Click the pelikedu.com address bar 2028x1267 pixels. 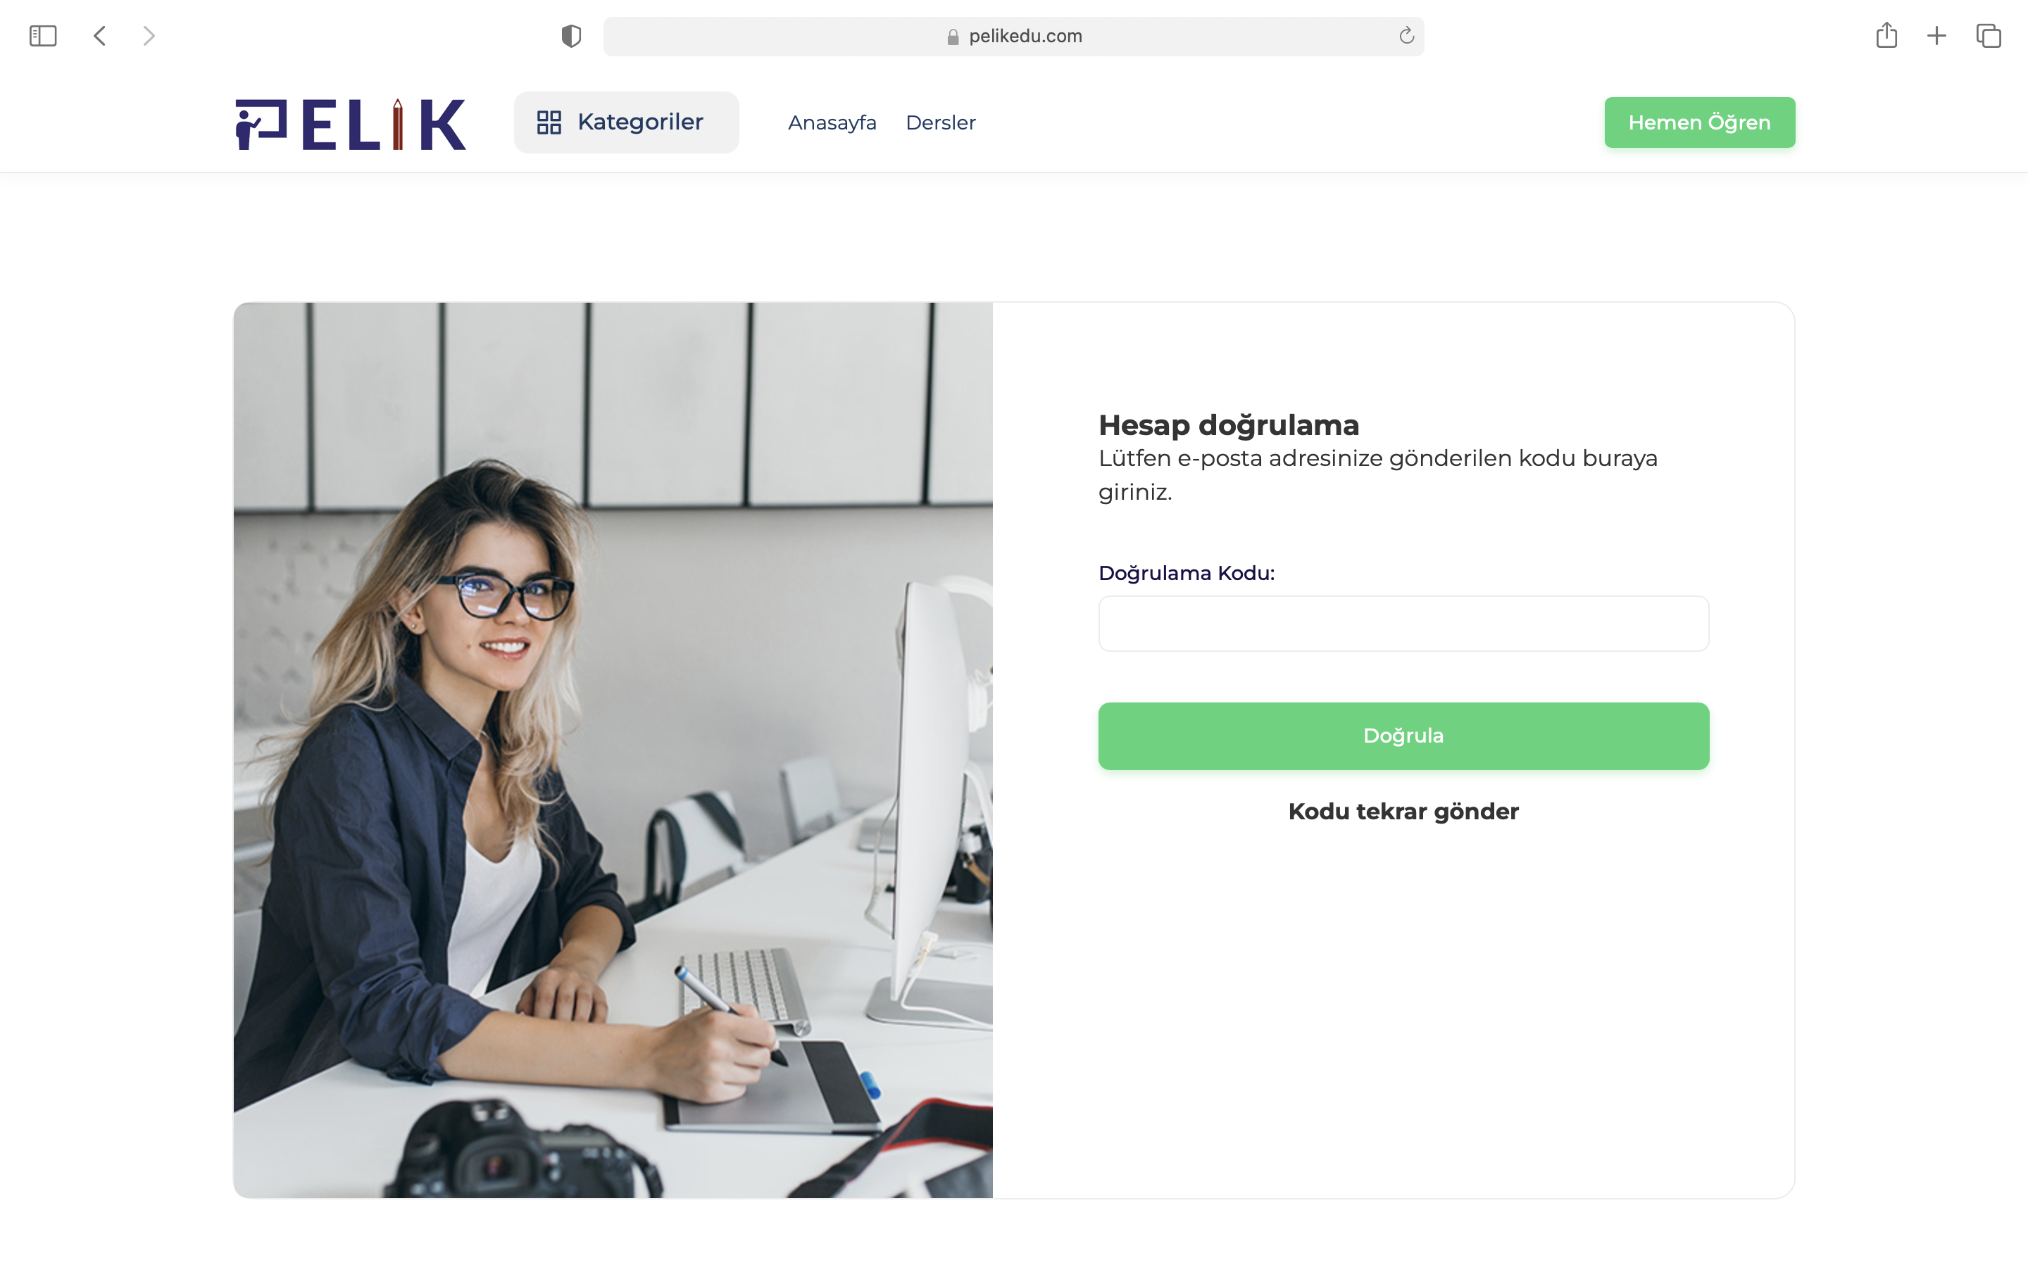tap(1013, 36)
